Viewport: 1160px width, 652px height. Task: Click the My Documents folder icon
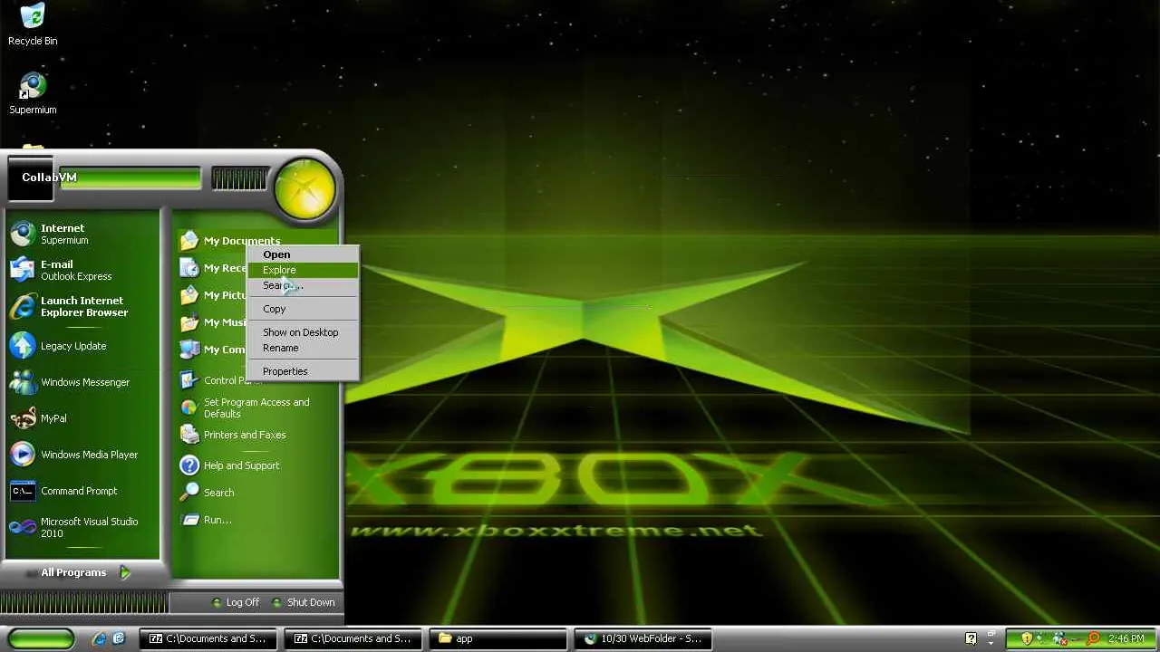[188, 241]
